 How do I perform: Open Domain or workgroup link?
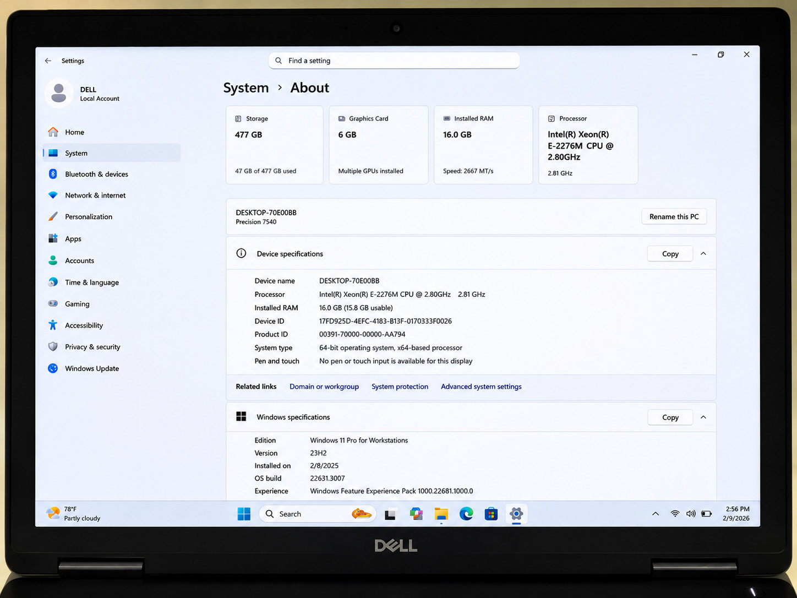[x=324, y=387]
